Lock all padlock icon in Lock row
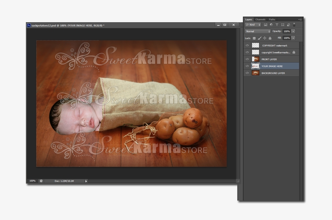 tap(270, 38)
